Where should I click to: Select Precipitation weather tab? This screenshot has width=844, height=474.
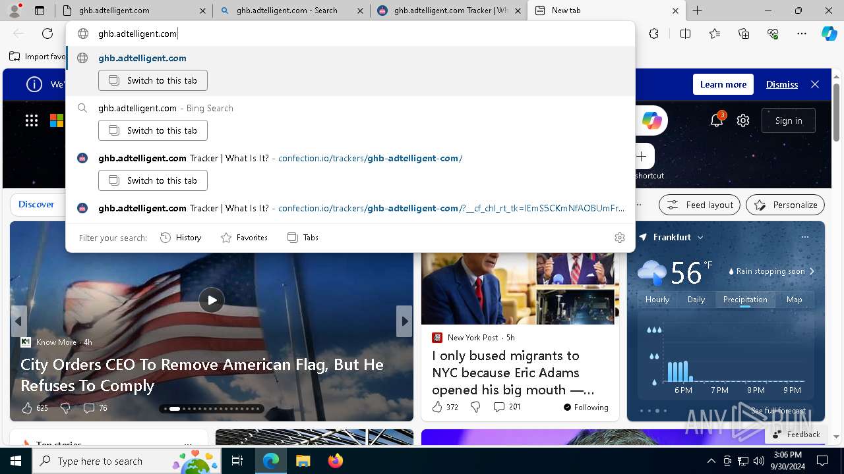point(745,300)
